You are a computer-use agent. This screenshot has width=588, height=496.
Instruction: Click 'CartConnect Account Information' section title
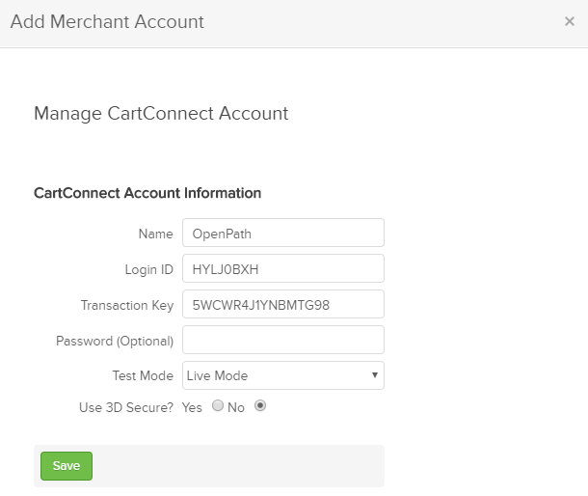pos(147,193)
